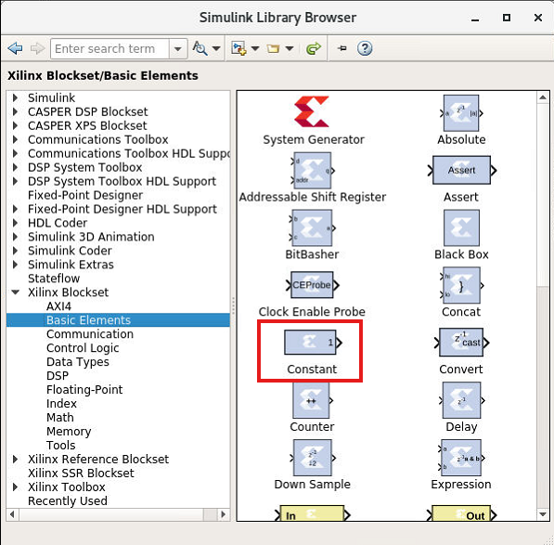The width and height of the screenshot is (554, 545).
Task: Open the search term history dropdown
Action: pos(178,48)
